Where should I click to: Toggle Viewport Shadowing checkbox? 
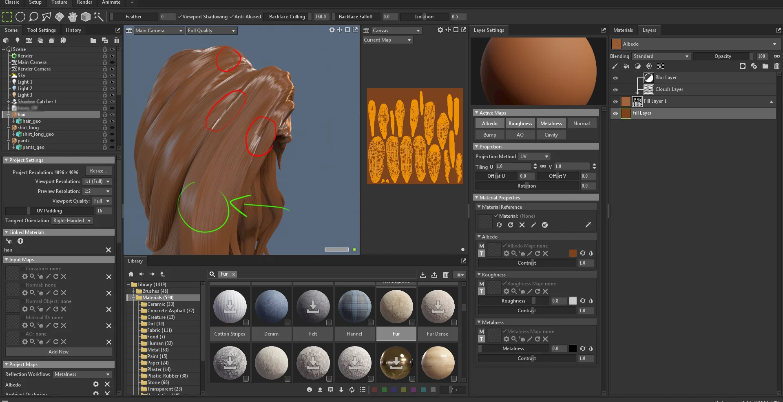pos(179,17)
